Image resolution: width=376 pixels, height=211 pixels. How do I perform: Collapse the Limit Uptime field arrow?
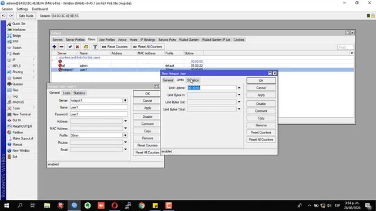(x=239, y=88)
